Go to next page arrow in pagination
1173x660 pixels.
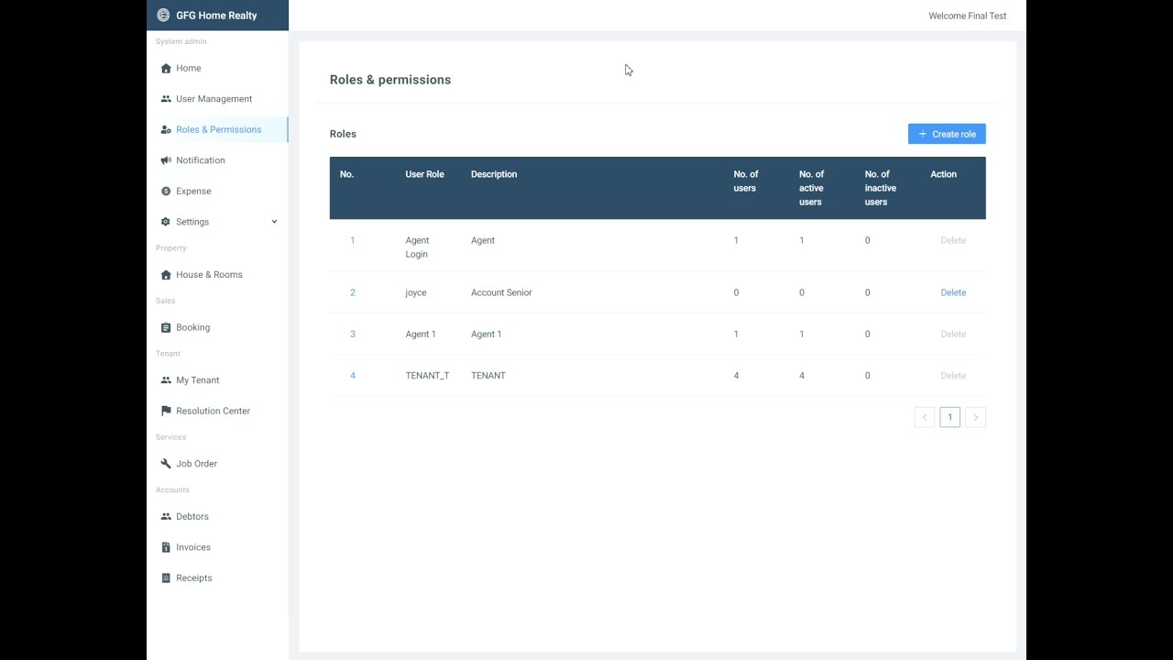pos(975,418)
